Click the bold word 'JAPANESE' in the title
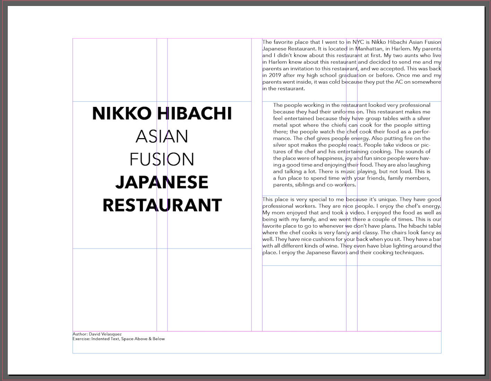This screenshot has height=381, width=491. [162, 182]
